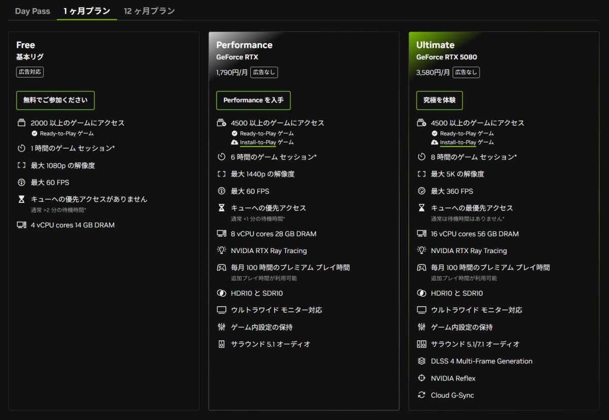Open Install-to-Play link in Ultimate plan
The width and height of the screenshot is (609, 420).
[x=458, y=143]
